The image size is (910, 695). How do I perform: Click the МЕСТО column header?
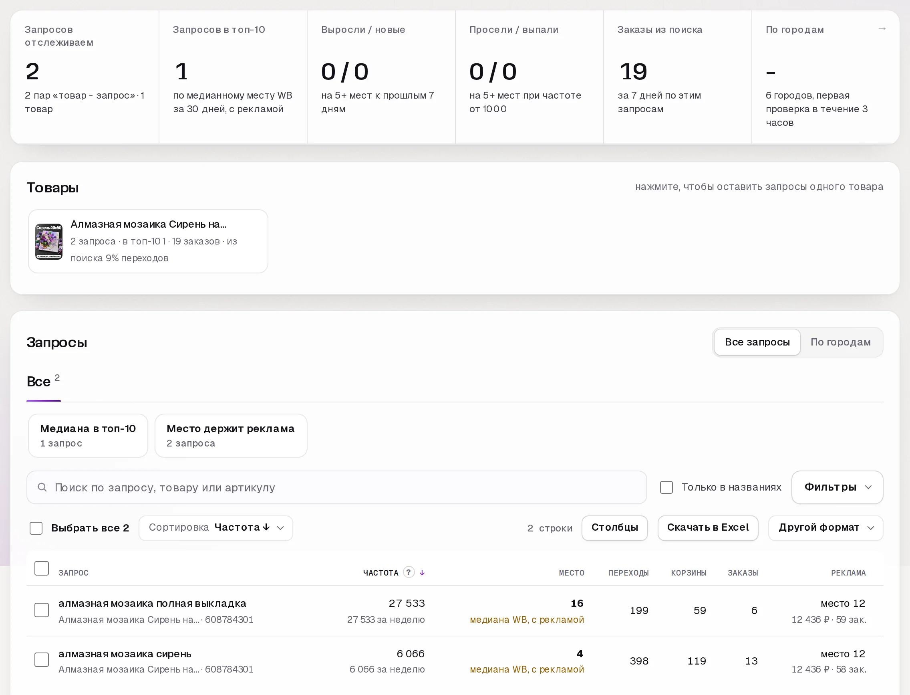[x=572, y=573]
